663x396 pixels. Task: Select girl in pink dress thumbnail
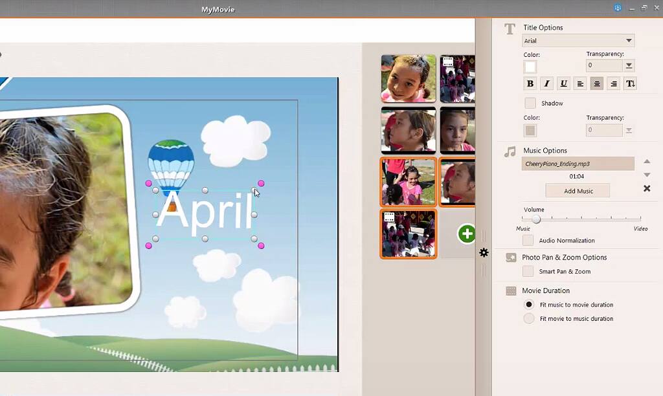[408, 182]
